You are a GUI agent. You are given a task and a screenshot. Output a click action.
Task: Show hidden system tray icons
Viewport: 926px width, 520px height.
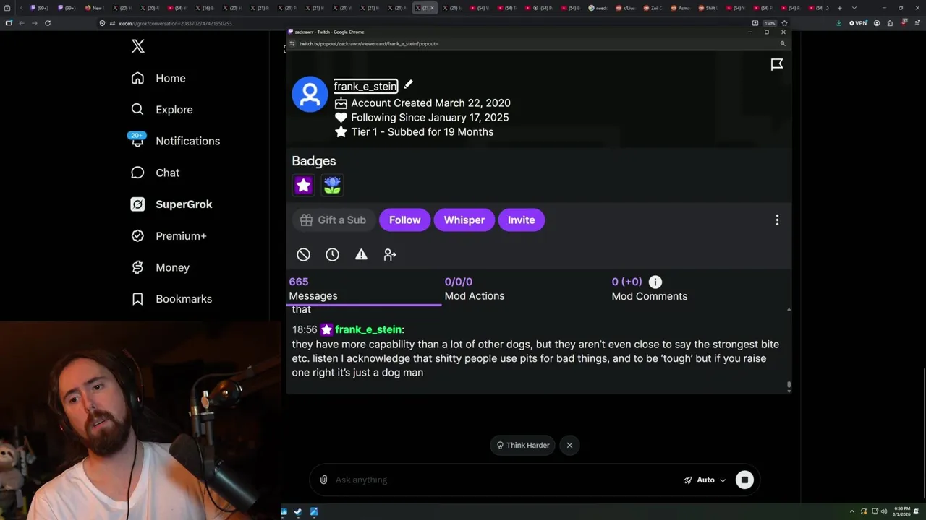pyautogui.click(x=852, y=512)
